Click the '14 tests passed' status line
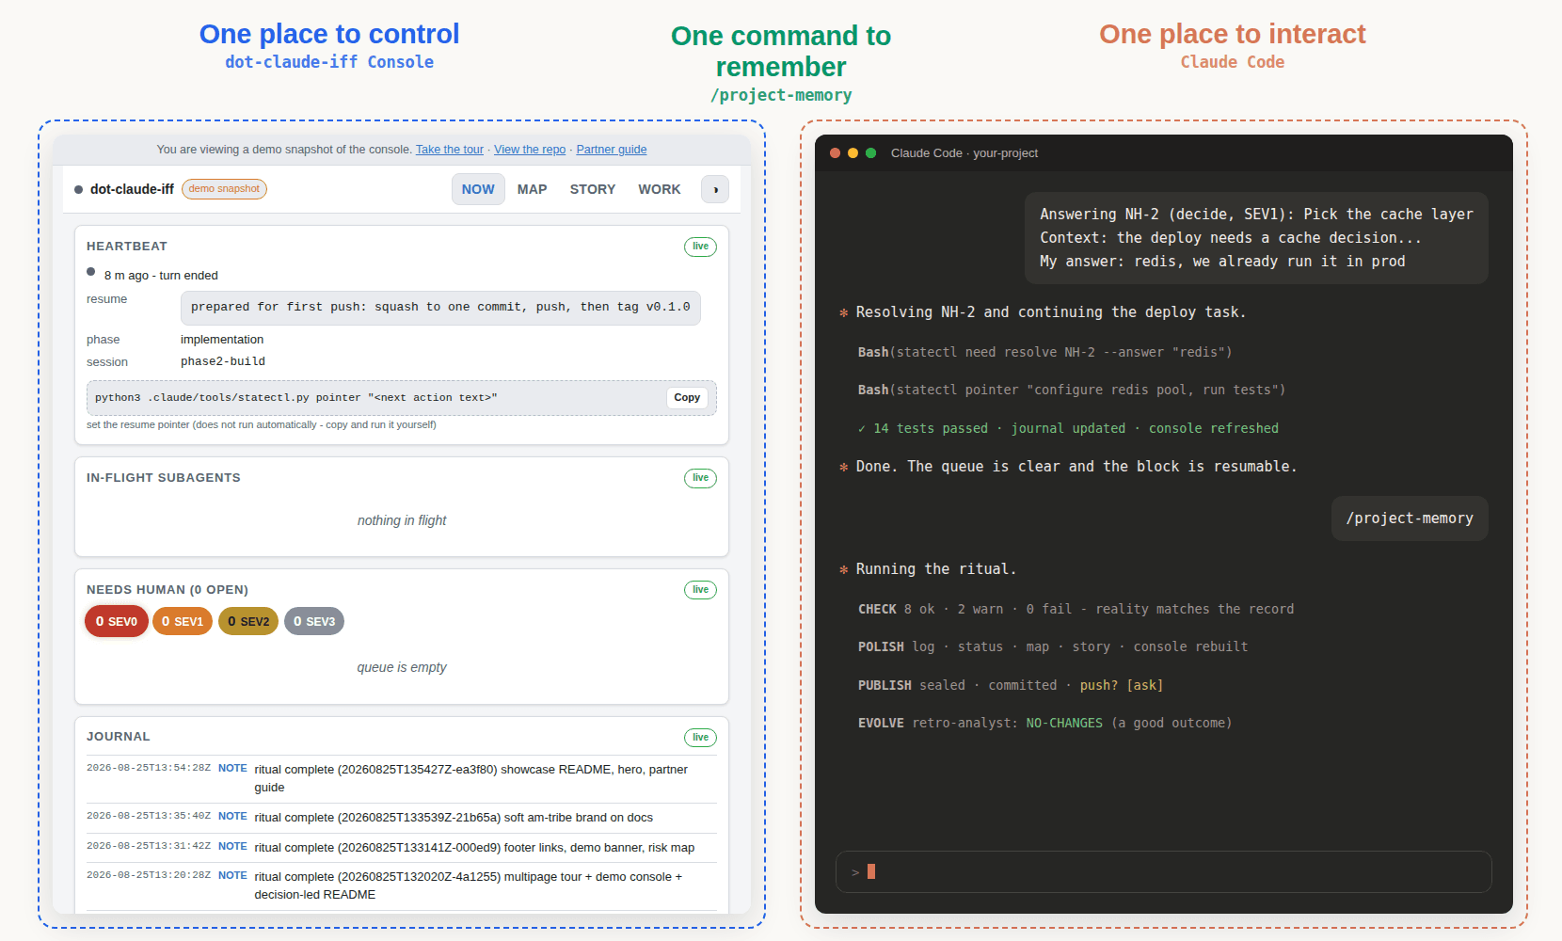 coord(1068,428)
